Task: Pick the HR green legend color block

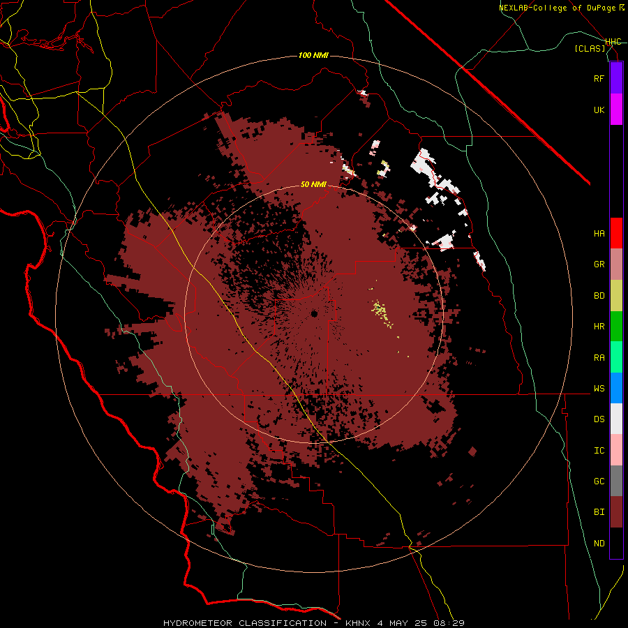Action: click(616, 326)
